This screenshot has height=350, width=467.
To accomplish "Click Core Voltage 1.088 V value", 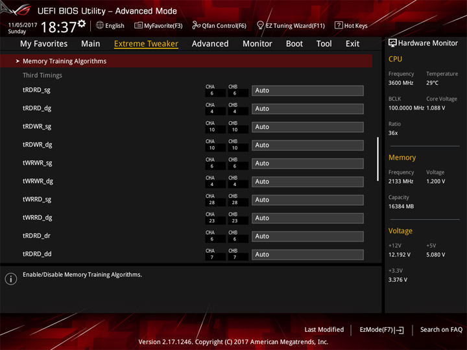I will [436, 108].
